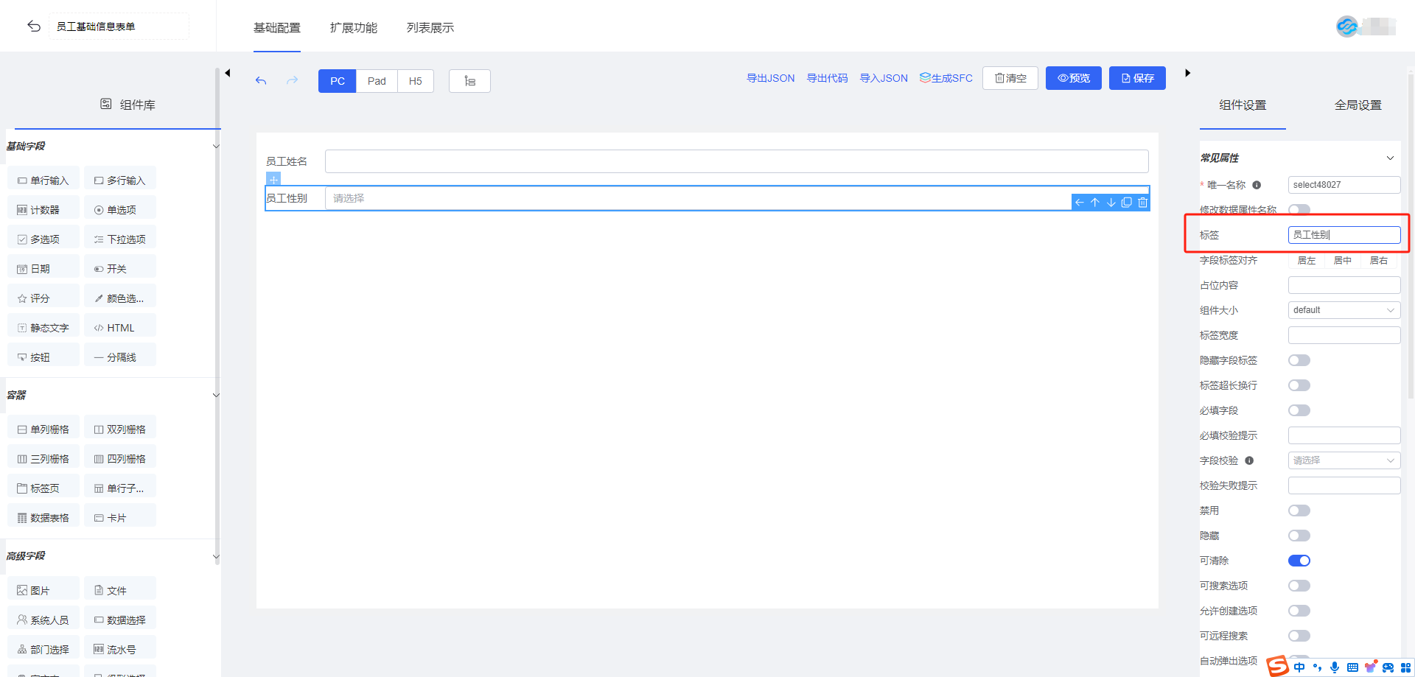Switch to the 全局设置 tab
The image size is (1415, 677).
pyautogui.click(x=1358, y=105)
